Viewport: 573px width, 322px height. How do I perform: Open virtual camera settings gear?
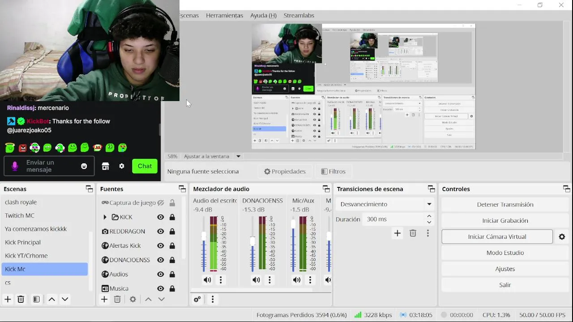(x=562, y=237)
